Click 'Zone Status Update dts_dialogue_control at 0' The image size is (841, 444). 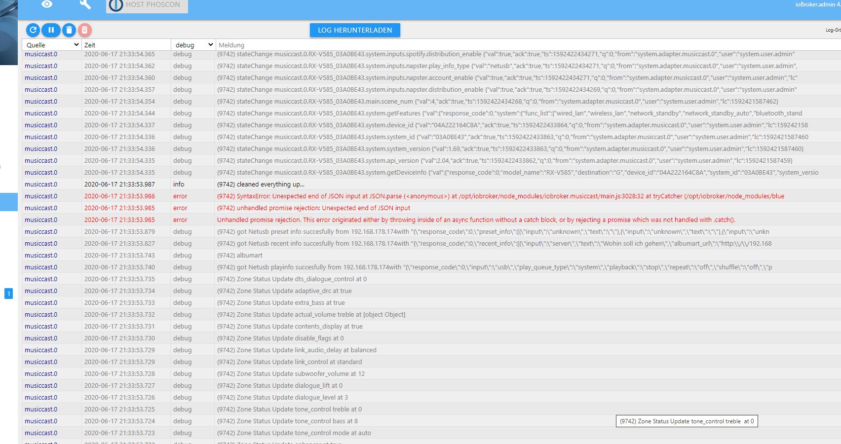coord(292,279)
